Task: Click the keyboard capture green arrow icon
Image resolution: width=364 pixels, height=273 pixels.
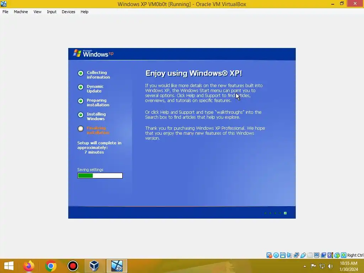Action: [344, 255]
